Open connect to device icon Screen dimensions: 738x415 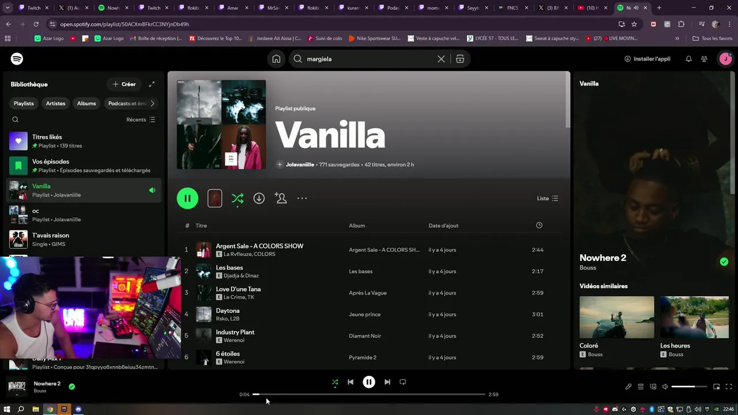(653, 387)
